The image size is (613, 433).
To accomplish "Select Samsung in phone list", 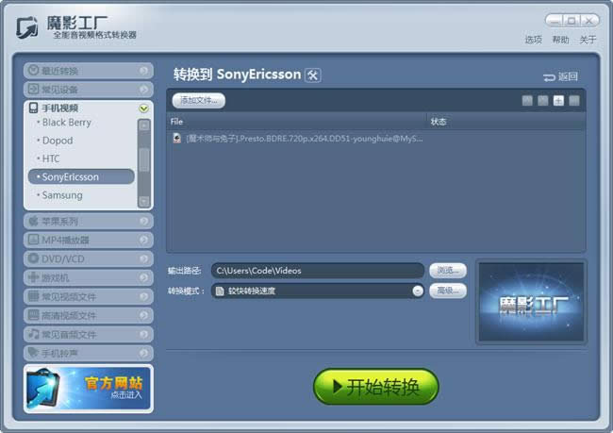I will 62,195.
